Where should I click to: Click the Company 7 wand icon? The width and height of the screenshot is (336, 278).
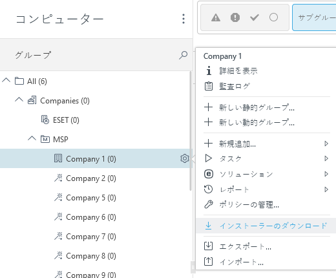tap(58, 236)
